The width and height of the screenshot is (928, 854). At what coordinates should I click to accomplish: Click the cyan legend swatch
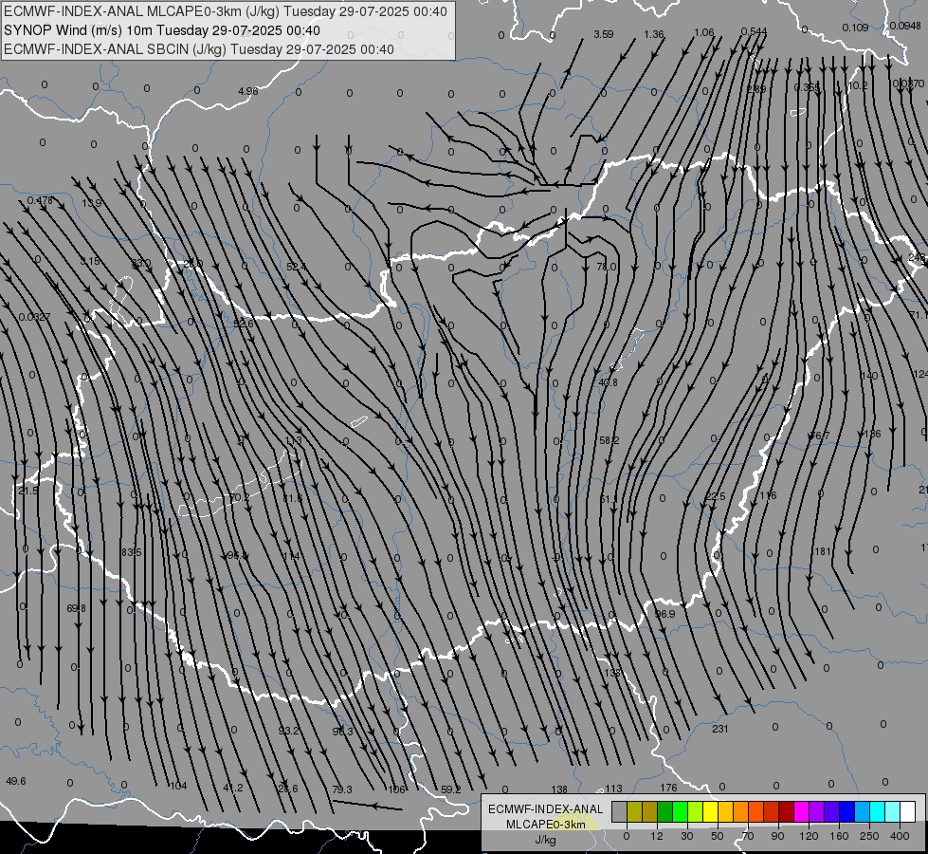pos(878,811)
